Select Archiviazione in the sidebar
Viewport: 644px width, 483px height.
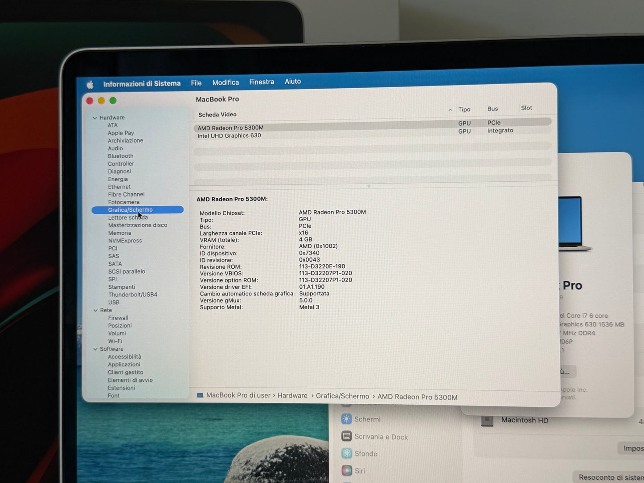click(126, 140)
